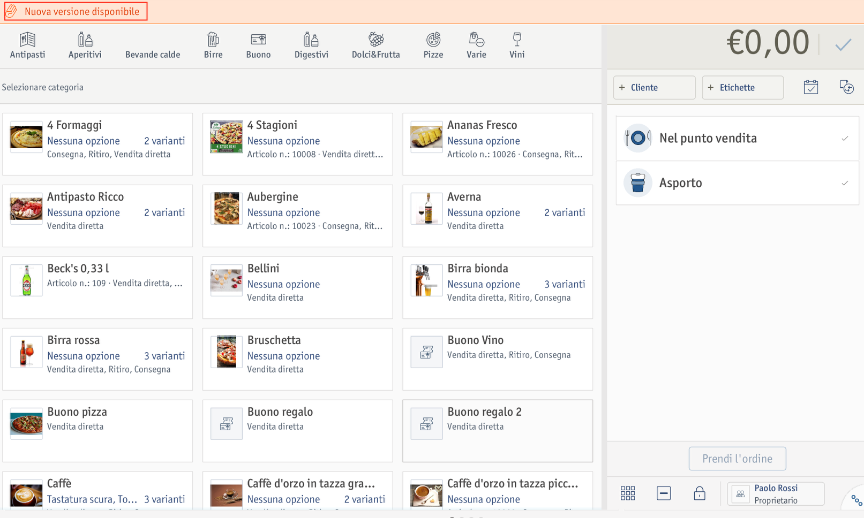Add Averna to the order
Viewport: 864px width, 518px height.
coord(498,216)
